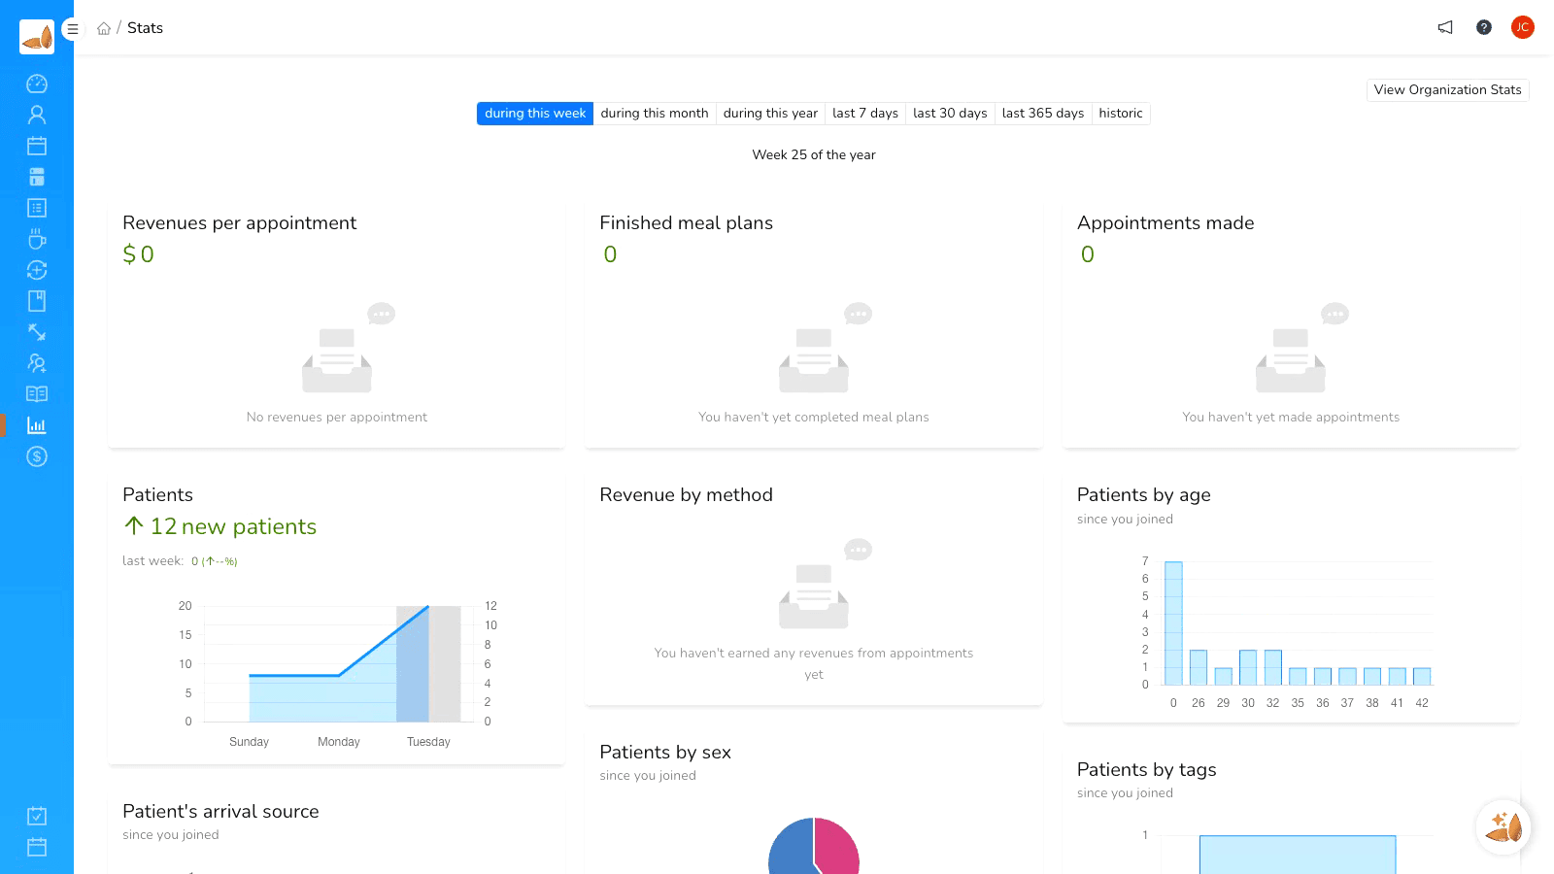Click the app logo at top-left
The width and height of the screenshot is (1554, 874).
(x=37, y=37)
